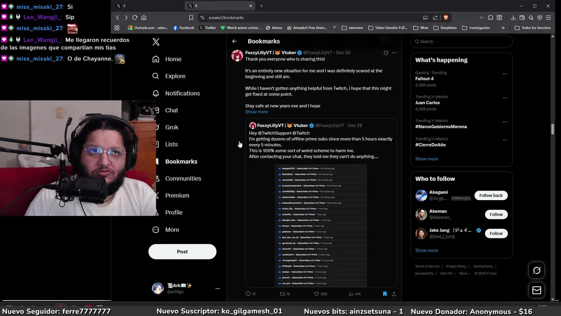Open the apps grid icon in the bookmarks bar
Viewport: 561px width, 316px height.
click(117, 28)
